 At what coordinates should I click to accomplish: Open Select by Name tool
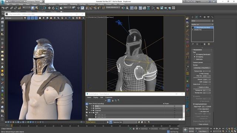tap(37, 8)
